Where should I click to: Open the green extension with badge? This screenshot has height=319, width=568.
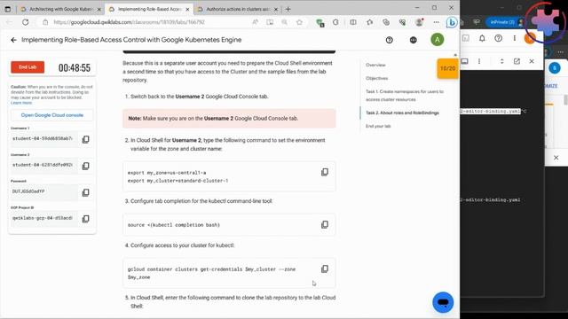(319, 23)
